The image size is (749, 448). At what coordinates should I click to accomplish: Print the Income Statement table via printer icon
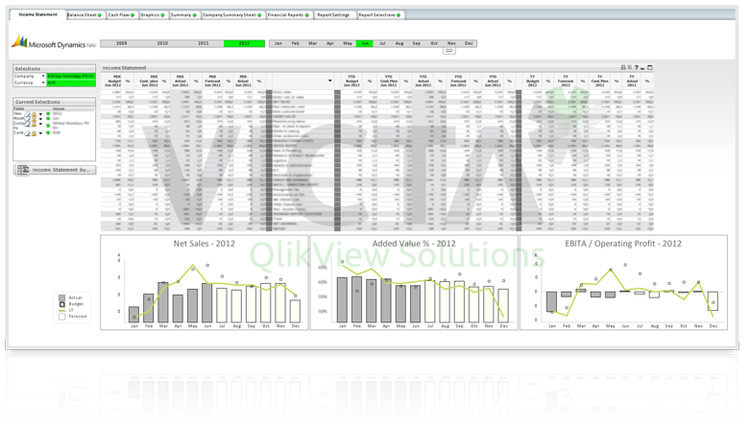pos(623,68)
